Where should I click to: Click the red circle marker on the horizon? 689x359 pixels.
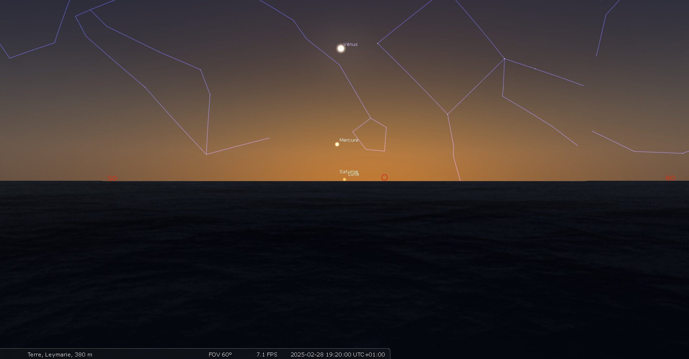[384, 178]
